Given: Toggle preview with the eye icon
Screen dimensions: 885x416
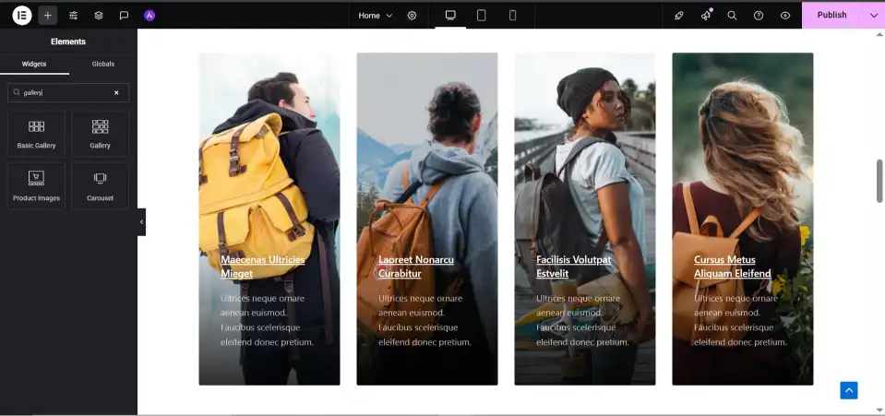Looking at the screenshot, I should coord(785,15).
